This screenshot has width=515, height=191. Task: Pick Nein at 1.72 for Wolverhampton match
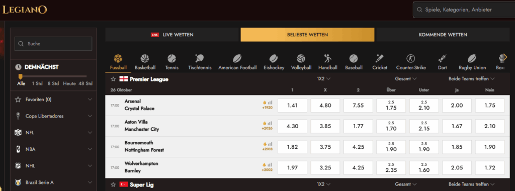(x=490, y=167)
